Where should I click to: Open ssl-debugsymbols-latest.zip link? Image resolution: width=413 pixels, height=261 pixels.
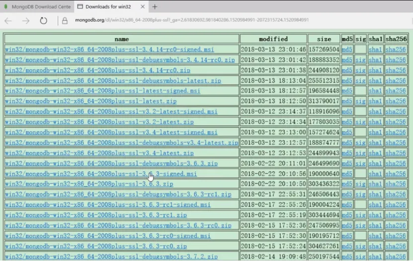[x=113, y=81]
